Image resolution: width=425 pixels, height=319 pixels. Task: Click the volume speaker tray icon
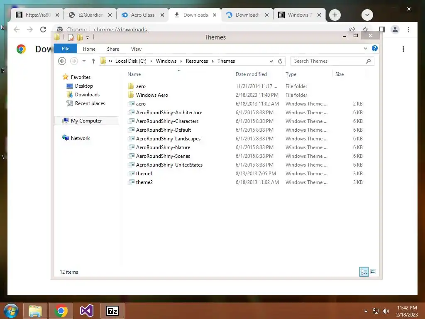coord(386,311)
